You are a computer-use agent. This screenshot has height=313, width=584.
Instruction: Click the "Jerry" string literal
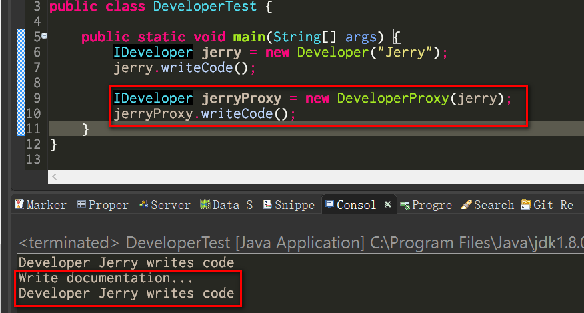pyautogui.click(x=405, y=52)
